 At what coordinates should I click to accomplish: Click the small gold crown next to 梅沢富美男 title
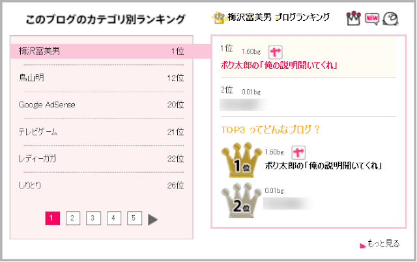tap(219, 18)
